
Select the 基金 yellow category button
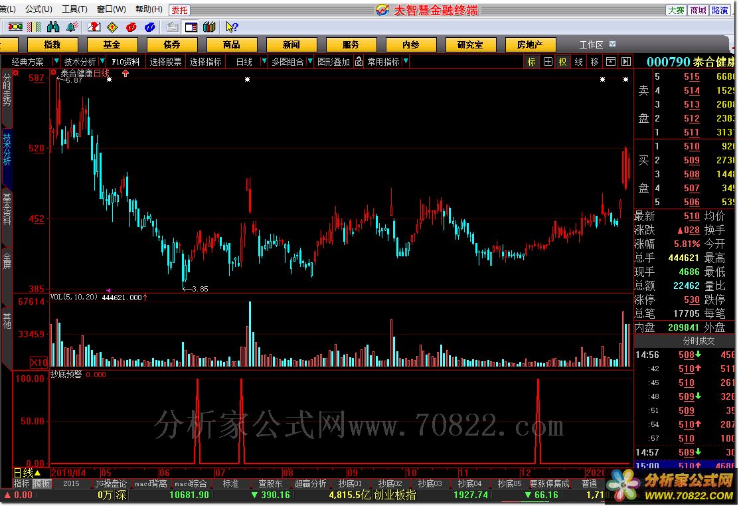[x=112, y=44]
